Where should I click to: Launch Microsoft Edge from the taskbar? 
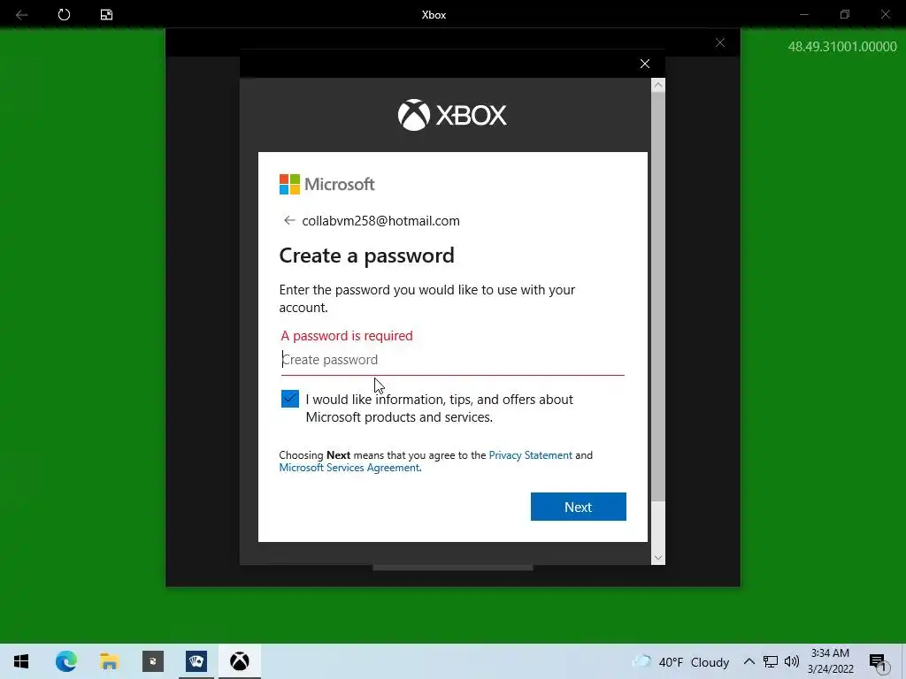click(x=65, y=661)
